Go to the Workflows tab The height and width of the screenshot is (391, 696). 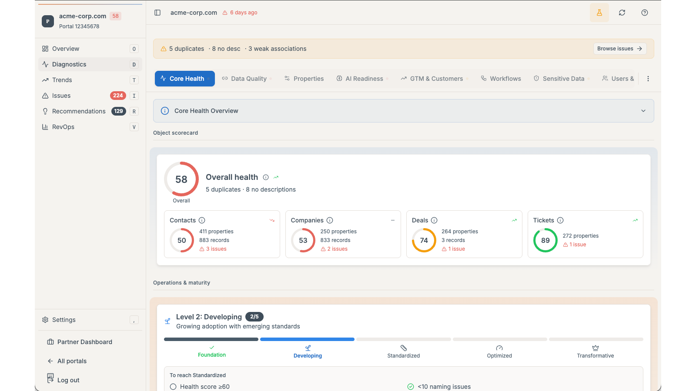point(501,79)
